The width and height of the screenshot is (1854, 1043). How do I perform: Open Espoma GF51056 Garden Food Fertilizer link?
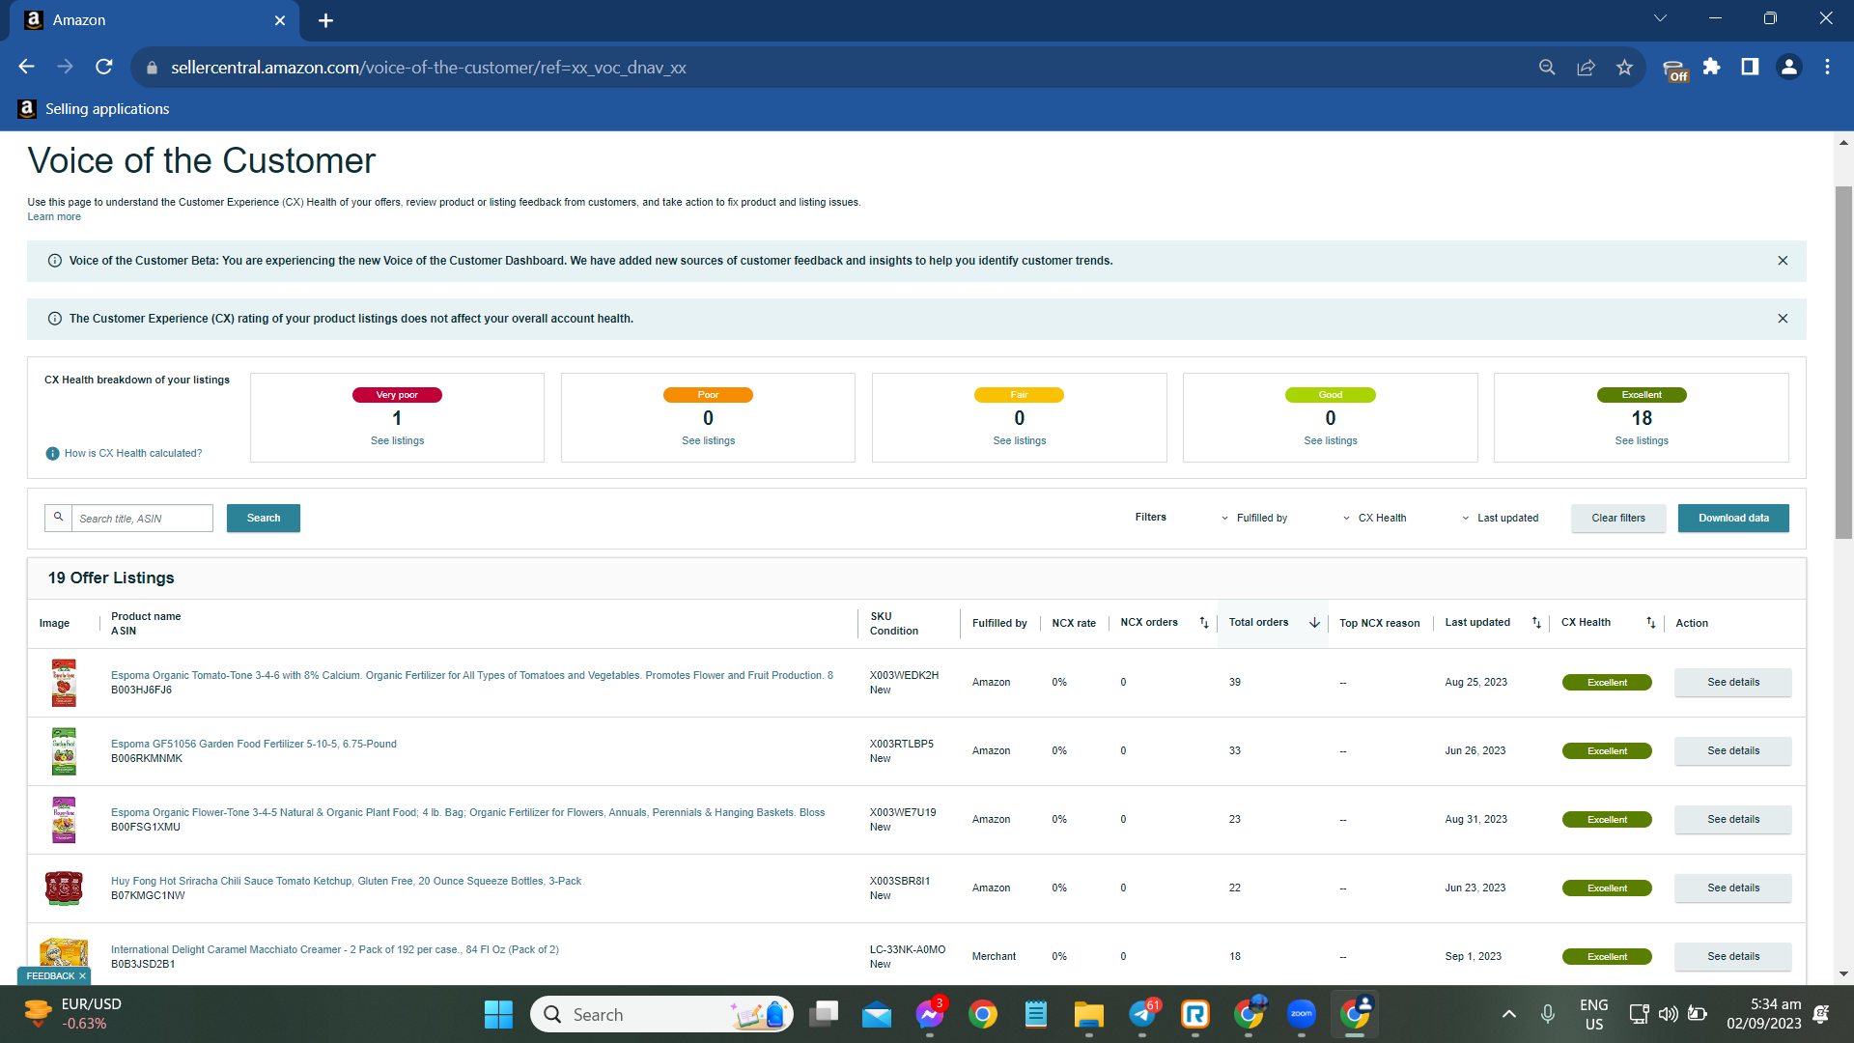pyautogui.click(x=253, y=745)
